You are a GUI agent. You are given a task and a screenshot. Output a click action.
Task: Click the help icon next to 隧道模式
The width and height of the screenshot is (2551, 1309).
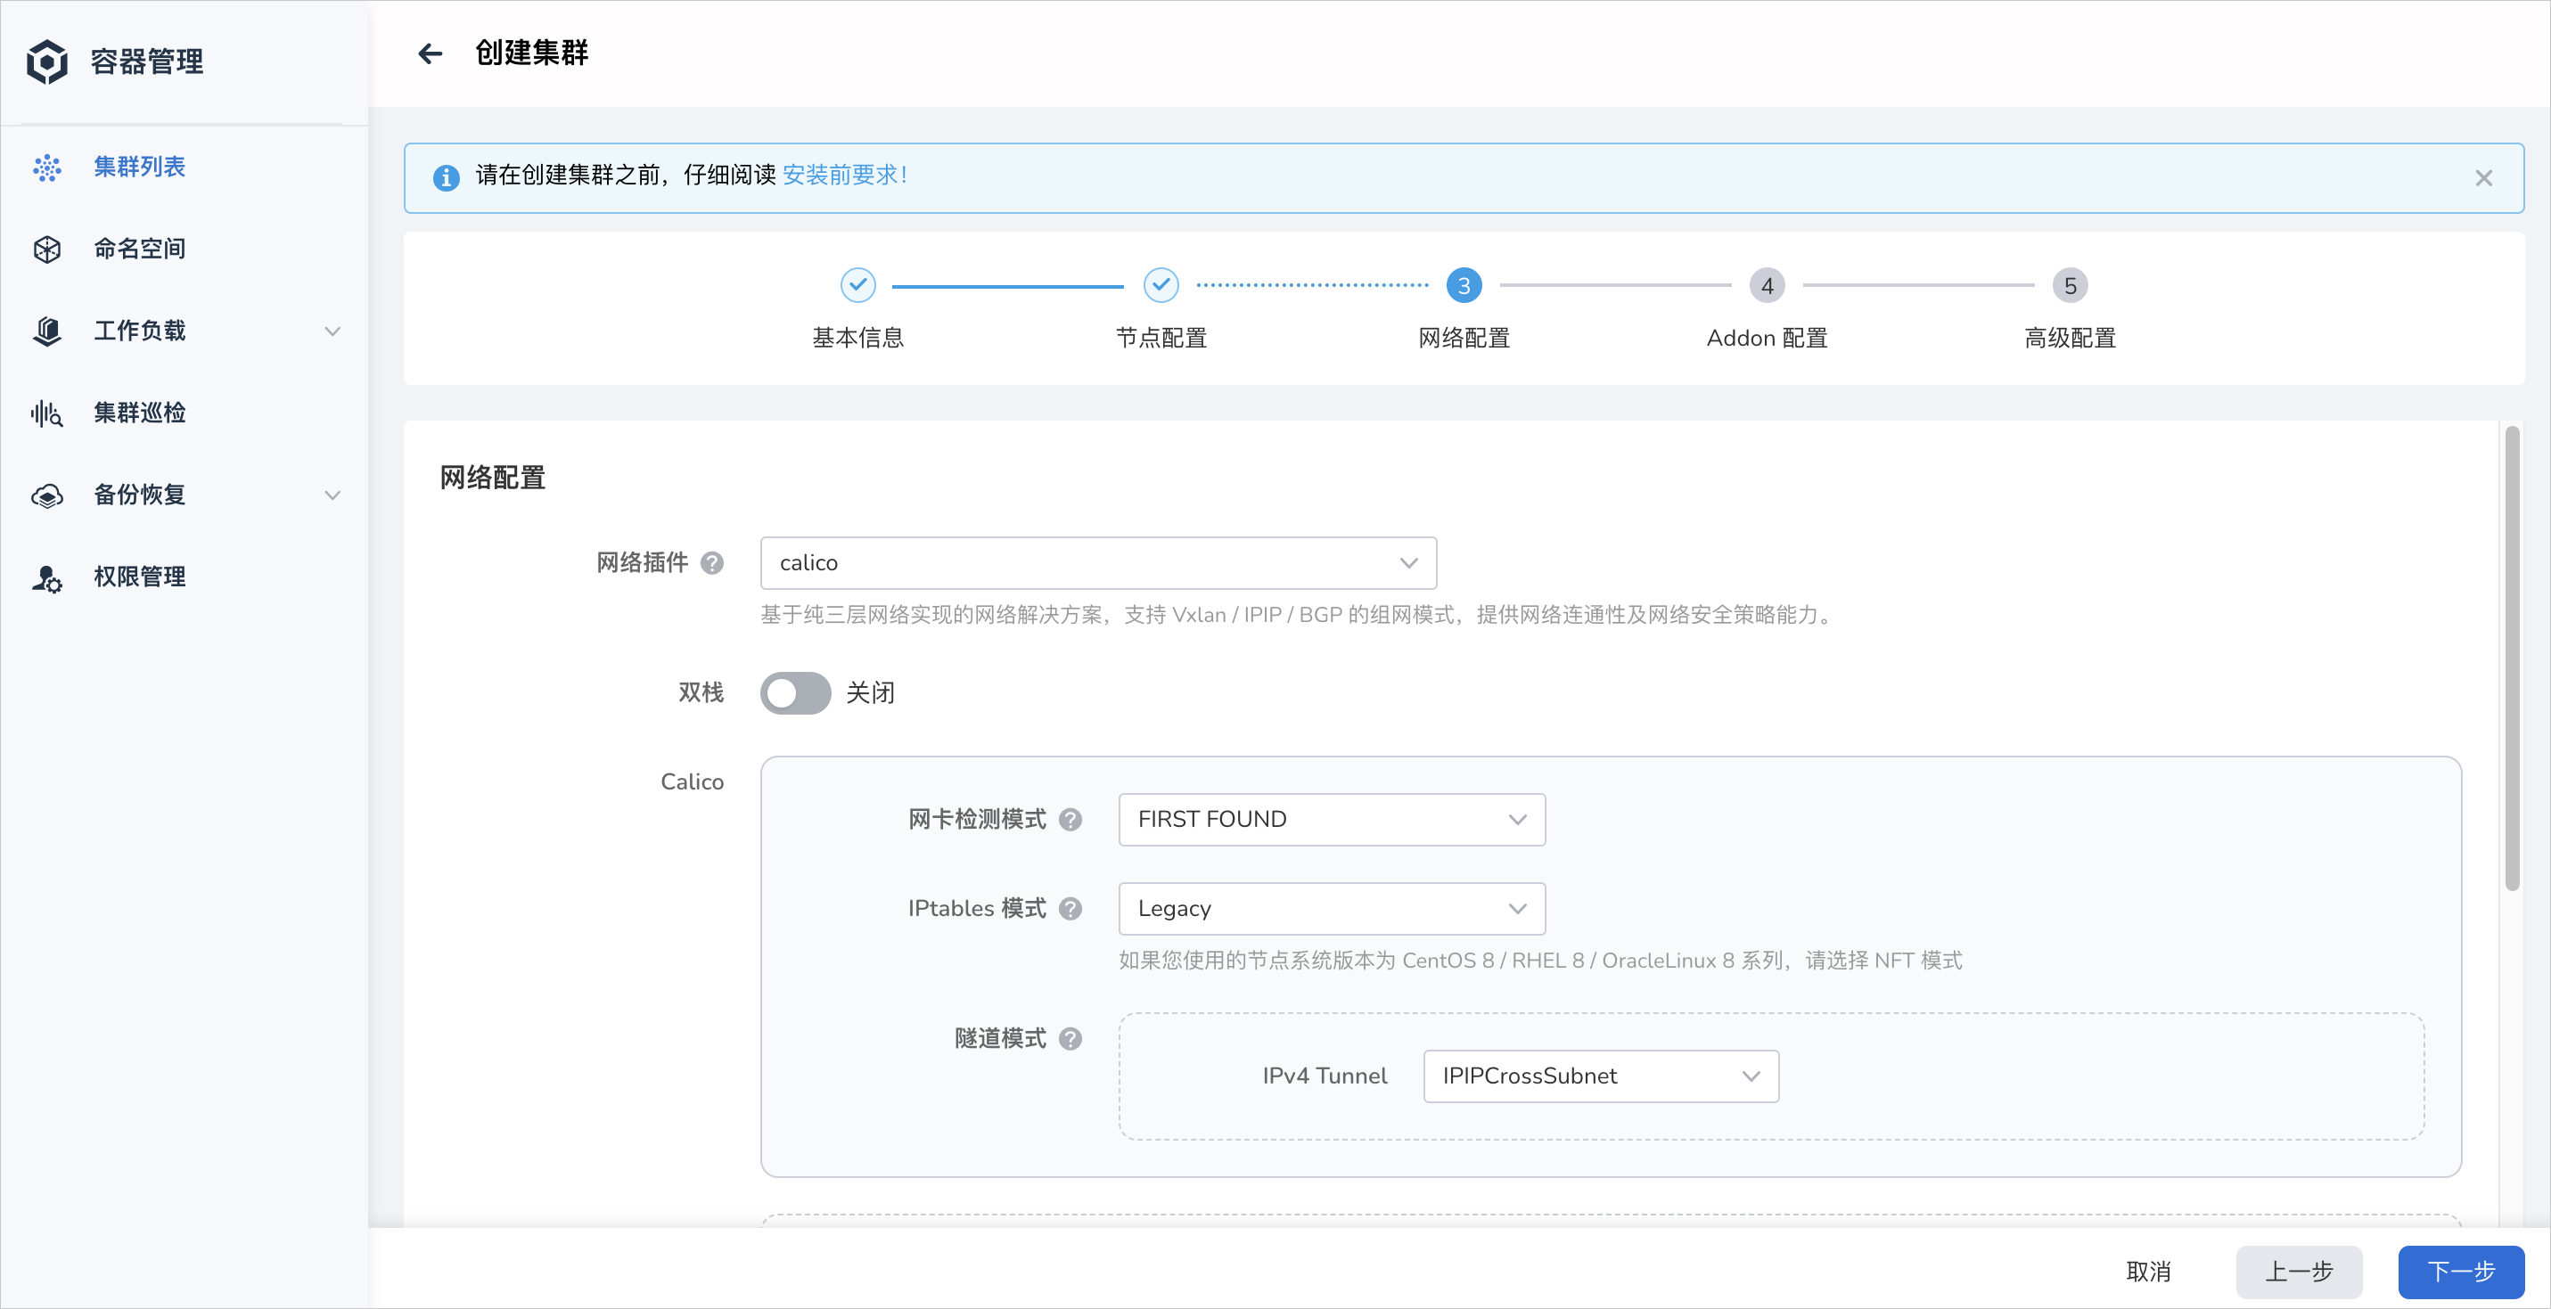click(x=1070, y=1039)
